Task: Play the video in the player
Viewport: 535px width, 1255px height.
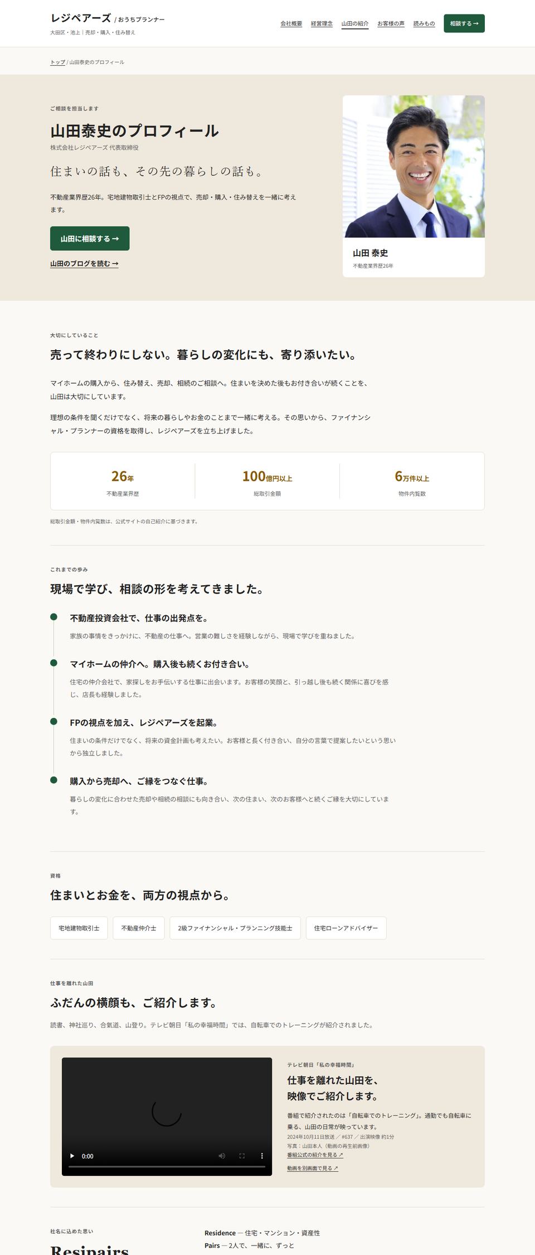Action: coord(72,1156)
